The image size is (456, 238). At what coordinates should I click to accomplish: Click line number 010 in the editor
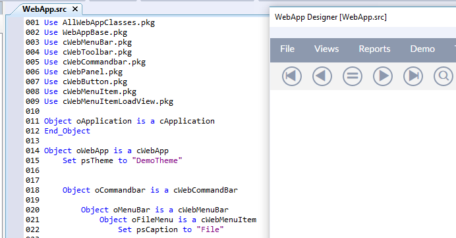(32, 112)
